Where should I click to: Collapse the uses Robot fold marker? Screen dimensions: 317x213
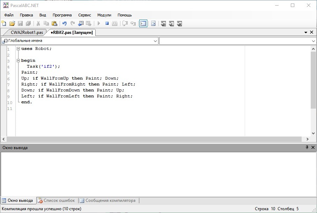click(x=18, y=49)
